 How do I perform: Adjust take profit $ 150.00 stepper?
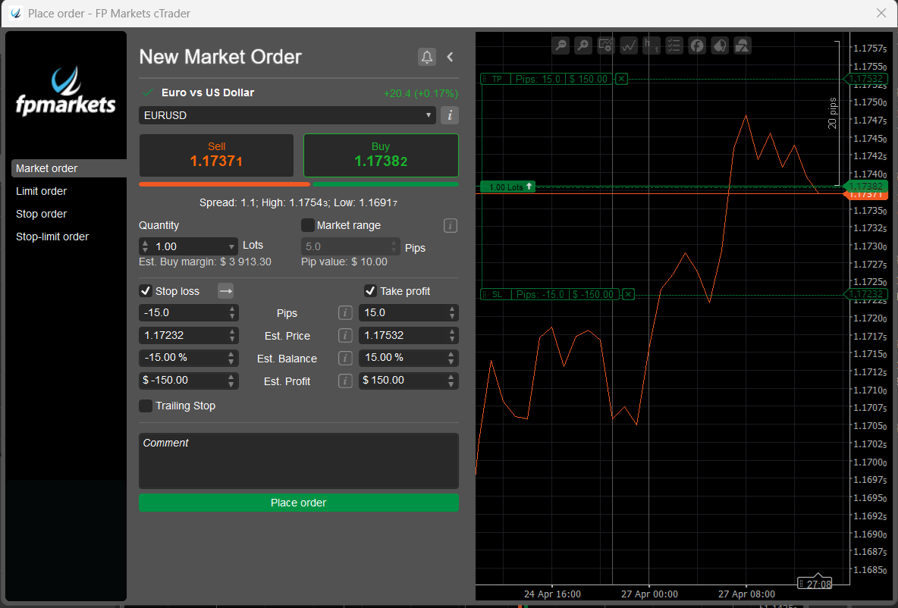451,381
